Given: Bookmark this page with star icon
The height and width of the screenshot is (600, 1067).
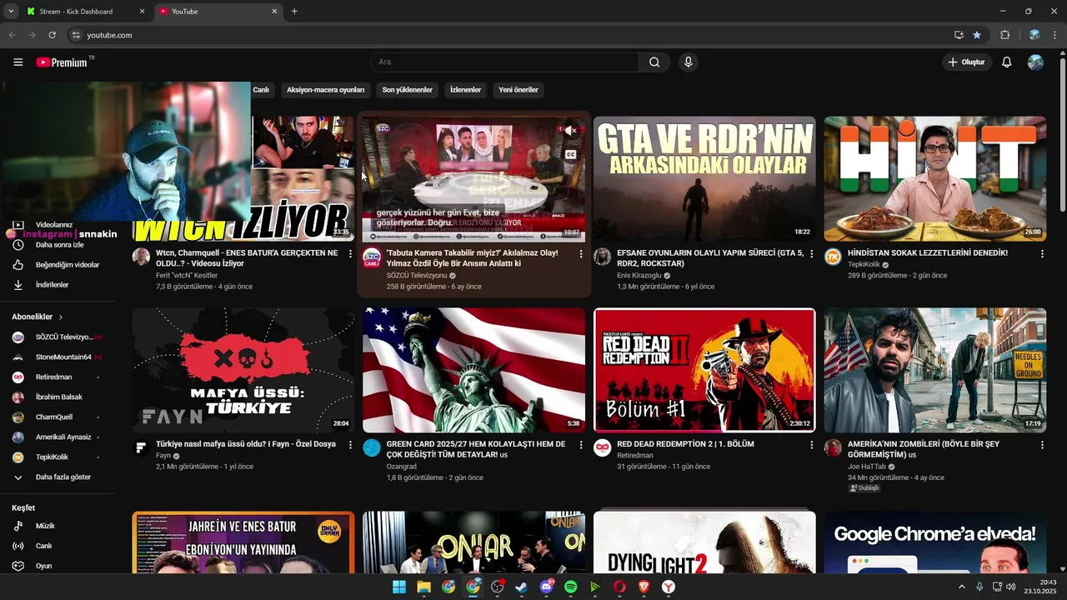Looking at the screenshot, I should point(977,35).
